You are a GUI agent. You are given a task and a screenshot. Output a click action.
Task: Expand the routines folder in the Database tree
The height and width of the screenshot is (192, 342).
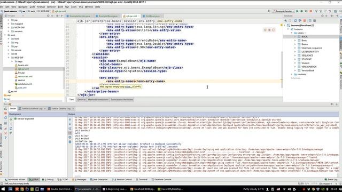pos(292,74)
